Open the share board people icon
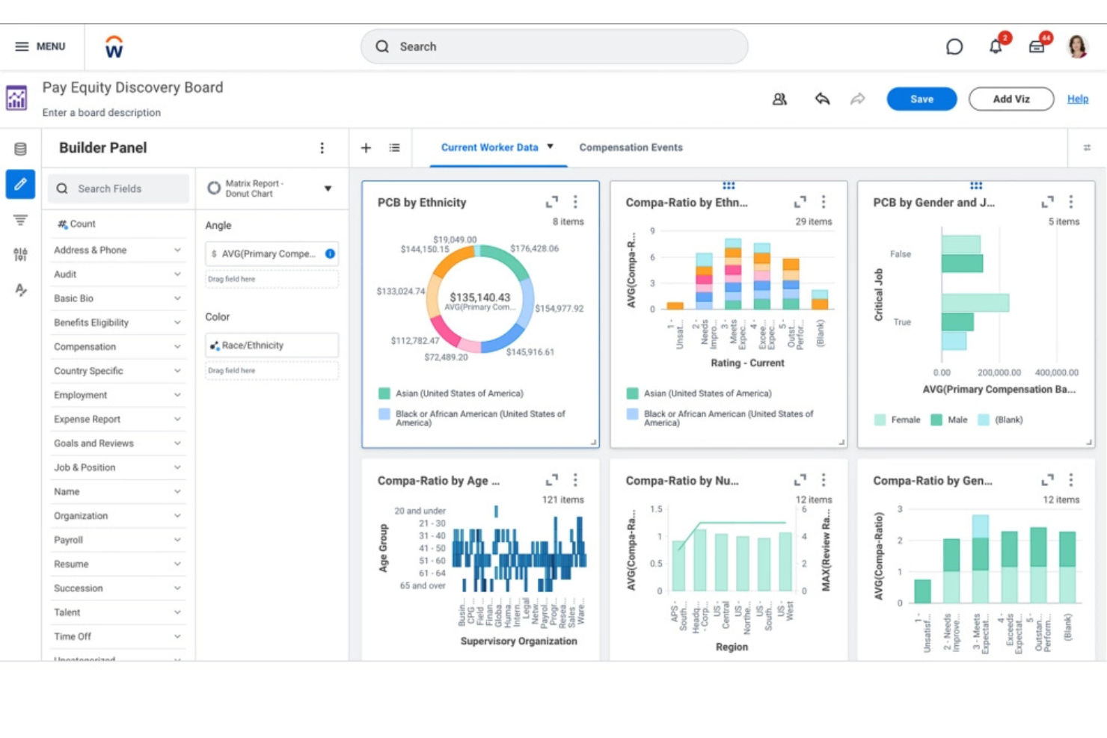The image size is (1107, 738). tap(779, 99)
